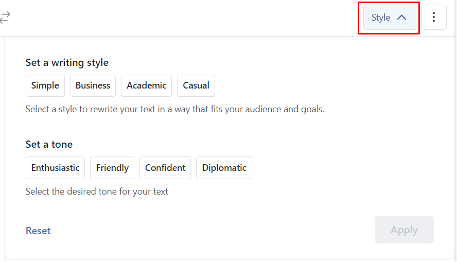Click the 'Set a writing style' heading
The height and width of the screenshot is (262, 457).
(67, 63)
